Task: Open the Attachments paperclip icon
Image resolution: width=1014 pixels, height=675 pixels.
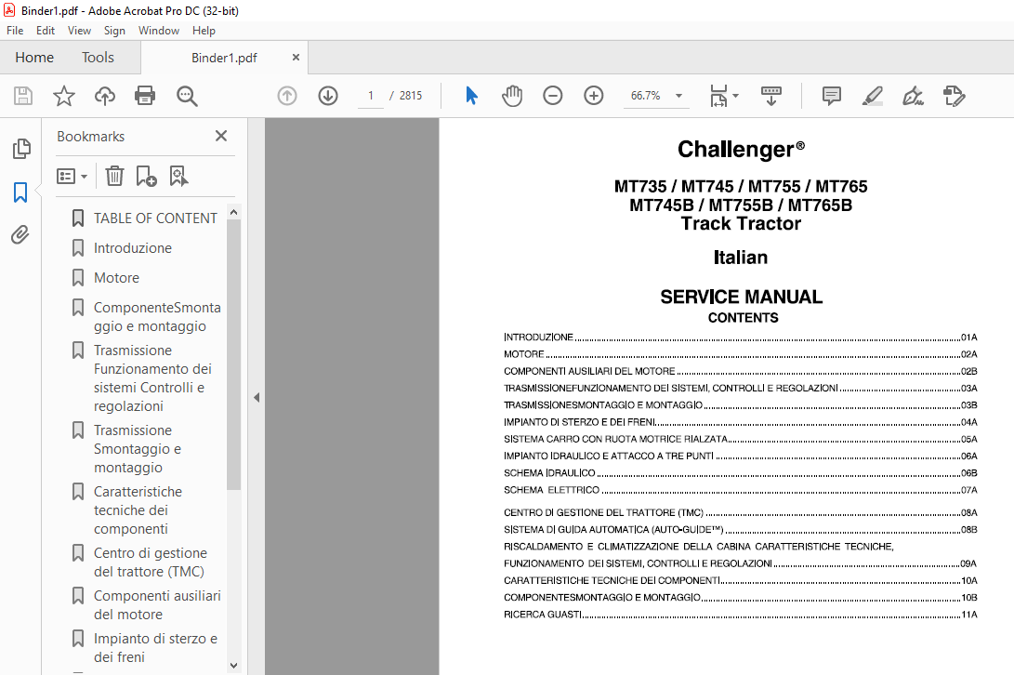Action: click(x=20, y=234)
